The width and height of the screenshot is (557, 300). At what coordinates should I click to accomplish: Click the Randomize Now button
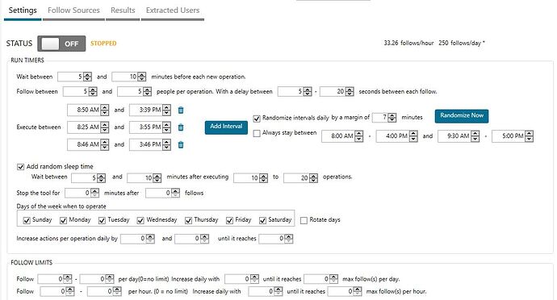tap(462, 116)
